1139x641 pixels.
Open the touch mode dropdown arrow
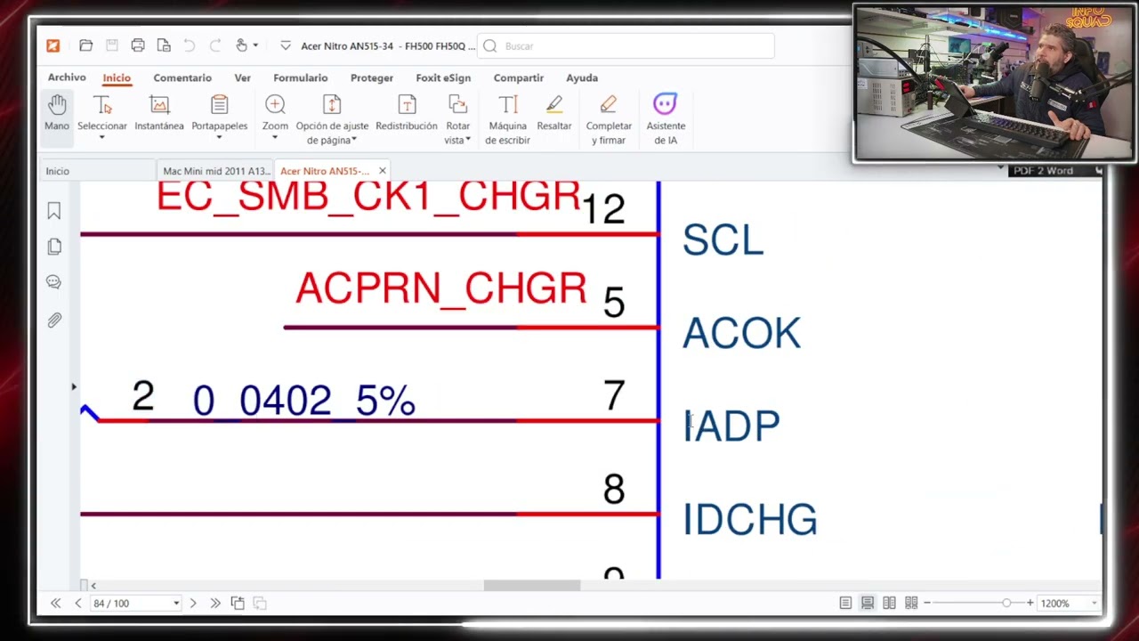click(x=255, y=45)
